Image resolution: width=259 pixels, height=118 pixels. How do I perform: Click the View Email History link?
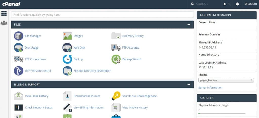(36, 96)
